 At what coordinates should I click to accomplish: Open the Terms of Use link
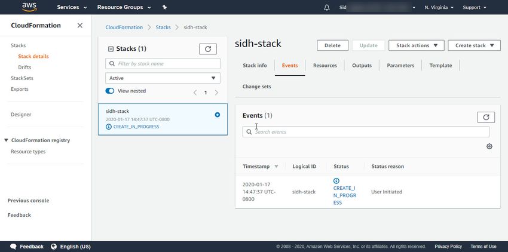[483, 247]
